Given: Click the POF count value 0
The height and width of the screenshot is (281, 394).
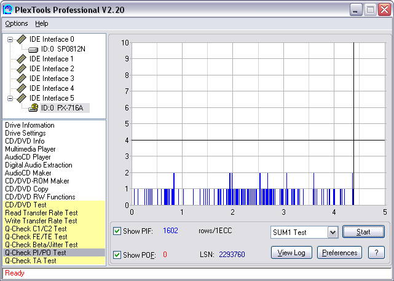Looking at the screenshot, I should click(x=165, y=255).
